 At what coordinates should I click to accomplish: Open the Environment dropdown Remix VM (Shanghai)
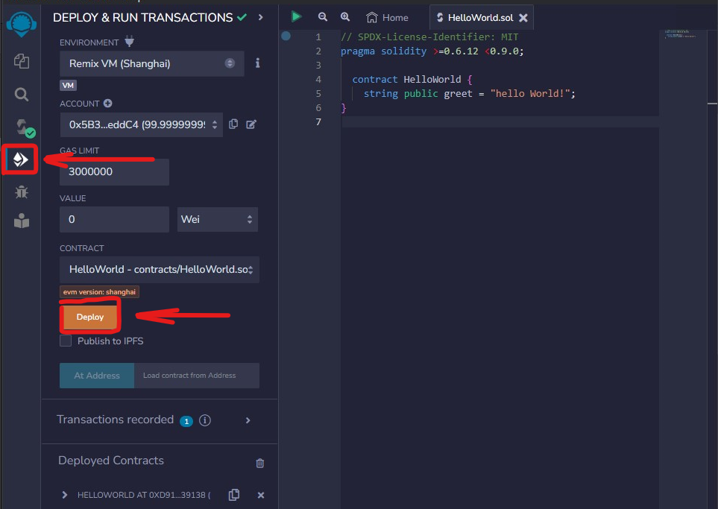point(151,64)
